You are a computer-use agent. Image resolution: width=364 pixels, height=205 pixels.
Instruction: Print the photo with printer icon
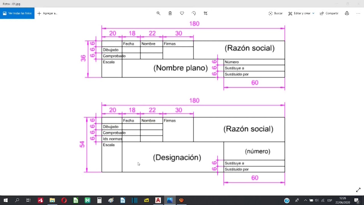click(x=347, y=13)
